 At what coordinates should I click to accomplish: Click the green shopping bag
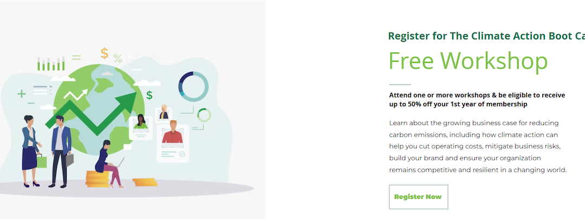coord(42,160)
